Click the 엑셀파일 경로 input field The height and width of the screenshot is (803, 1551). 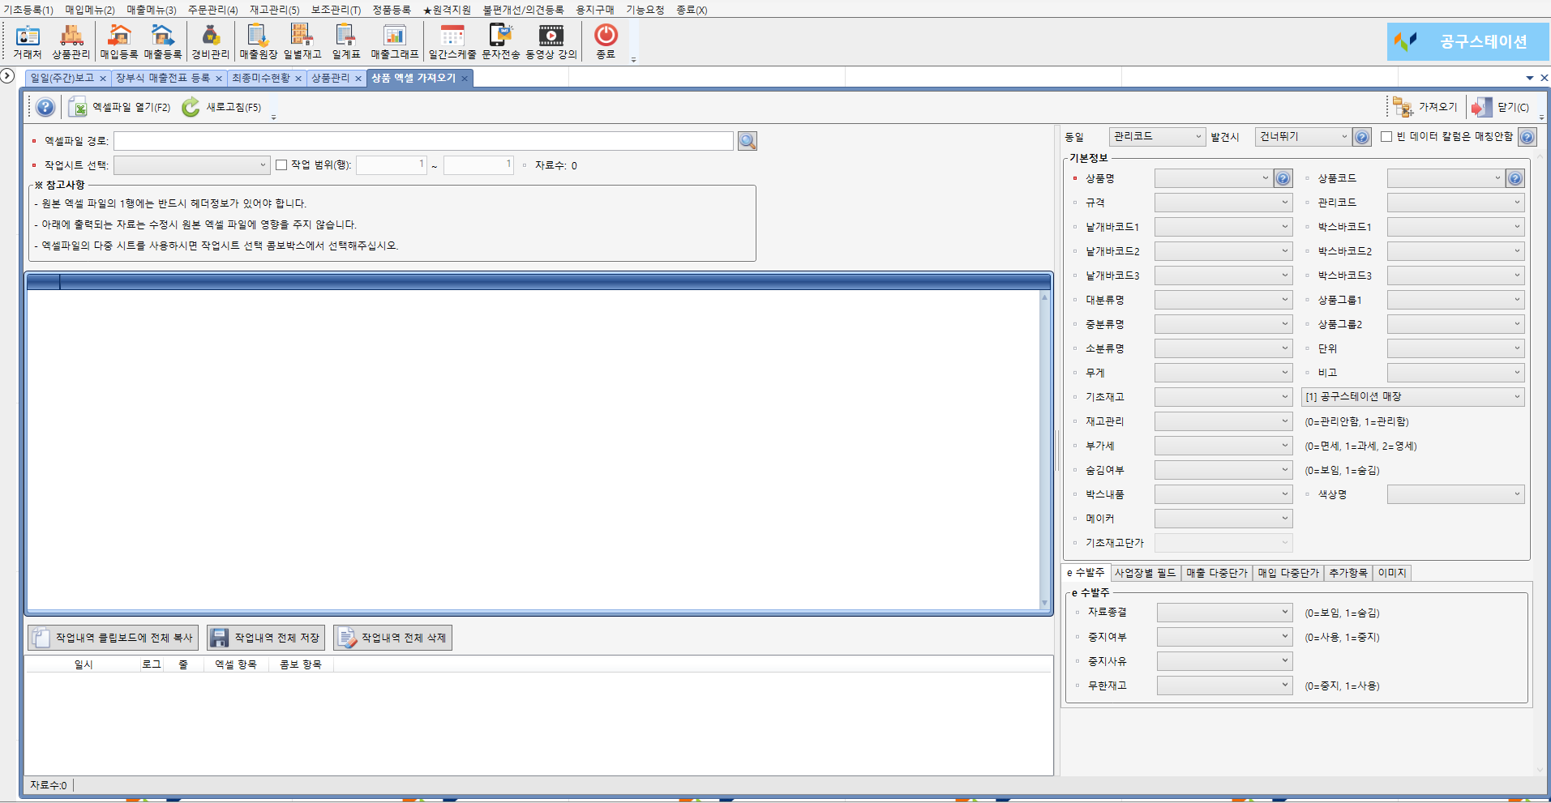(x=423, y=141)
